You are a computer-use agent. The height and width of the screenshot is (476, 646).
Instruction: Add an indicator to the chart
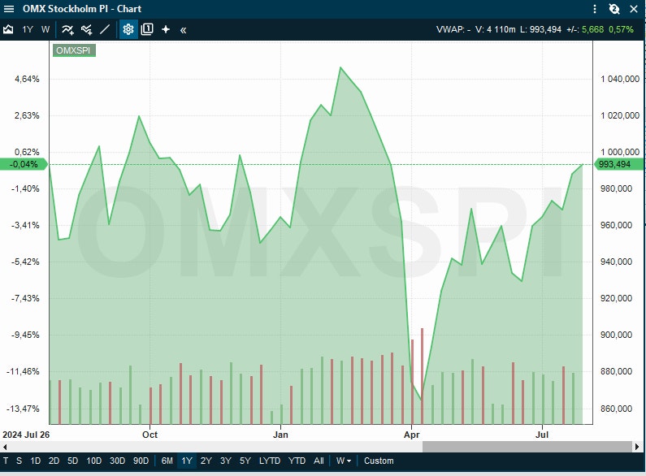click(x=67, y=29)
